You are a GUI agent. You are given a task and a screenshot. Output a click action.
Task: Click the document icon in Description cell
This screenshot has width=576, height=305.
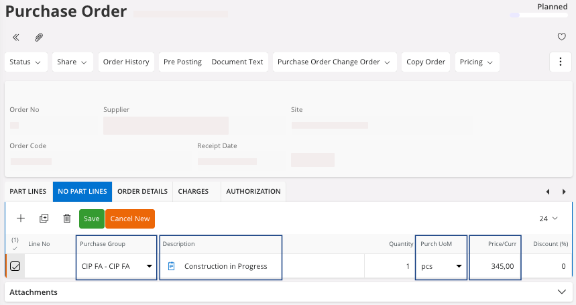click(x=171, y=266)
